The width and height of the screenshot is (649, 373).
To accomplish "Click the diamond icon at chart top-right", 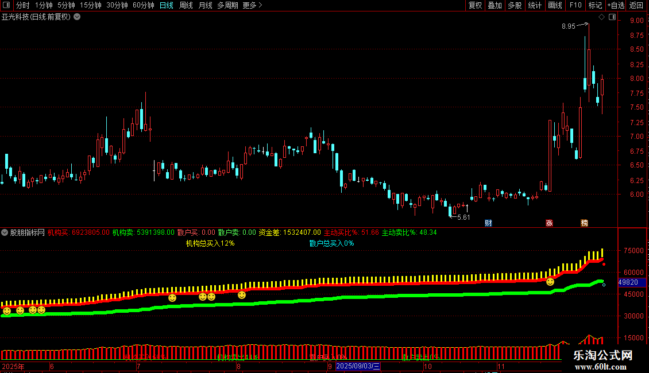I will [601, 17].
